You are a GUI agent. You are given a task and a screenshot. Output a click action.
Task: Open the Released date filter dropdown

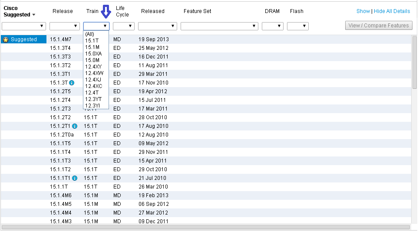(x=157, y=26)
